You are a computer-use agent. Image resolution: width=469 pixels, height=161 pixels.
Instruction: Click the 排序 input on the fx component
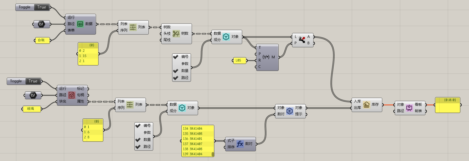pos(231,147)
